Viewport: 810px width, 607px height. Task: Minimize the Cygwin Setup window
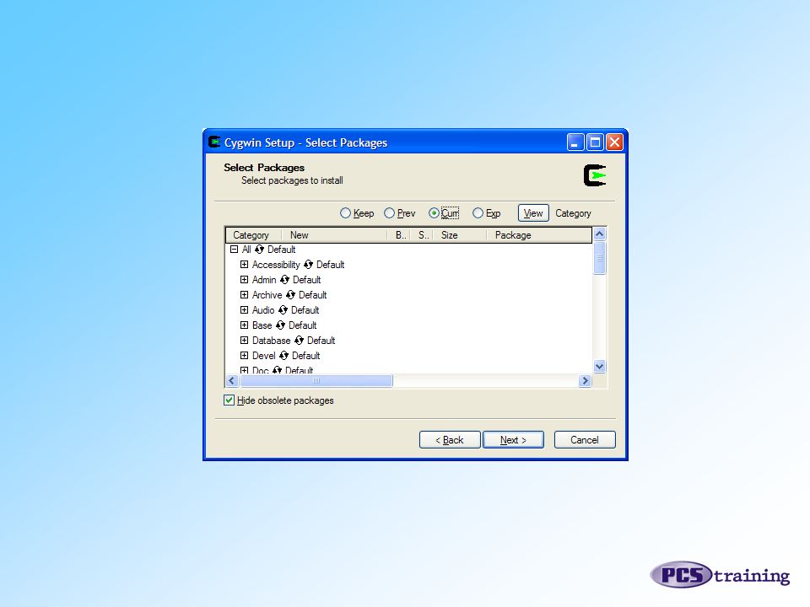click(575, 142)
